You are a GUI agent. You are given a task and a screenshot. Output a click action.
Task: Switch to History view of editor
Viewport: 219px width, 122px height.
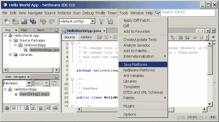tap(87, 37)
